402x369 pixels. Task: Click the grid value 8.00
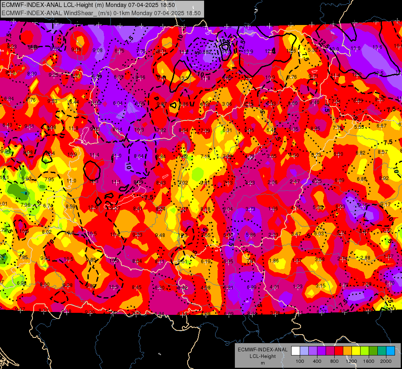[45, 285]
